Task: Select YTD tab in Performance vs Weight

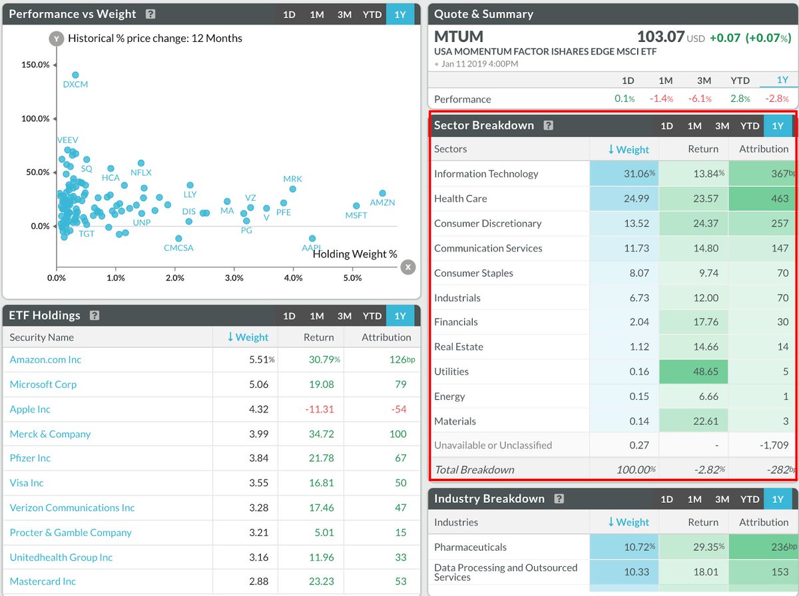Action: coord(372,14)
